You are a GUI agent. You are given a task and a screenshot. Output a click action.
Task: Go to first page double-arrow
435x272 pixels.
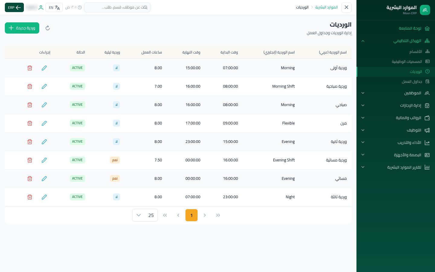(218, 215)
